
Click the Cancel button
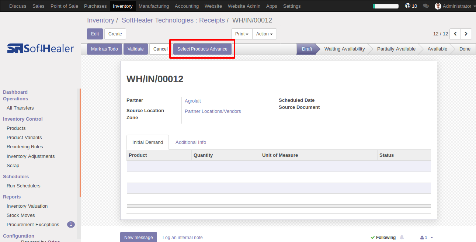tap(160, 49)
